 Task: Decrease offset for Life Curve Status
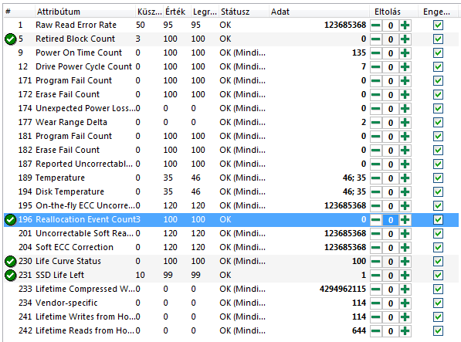(376, 262)
